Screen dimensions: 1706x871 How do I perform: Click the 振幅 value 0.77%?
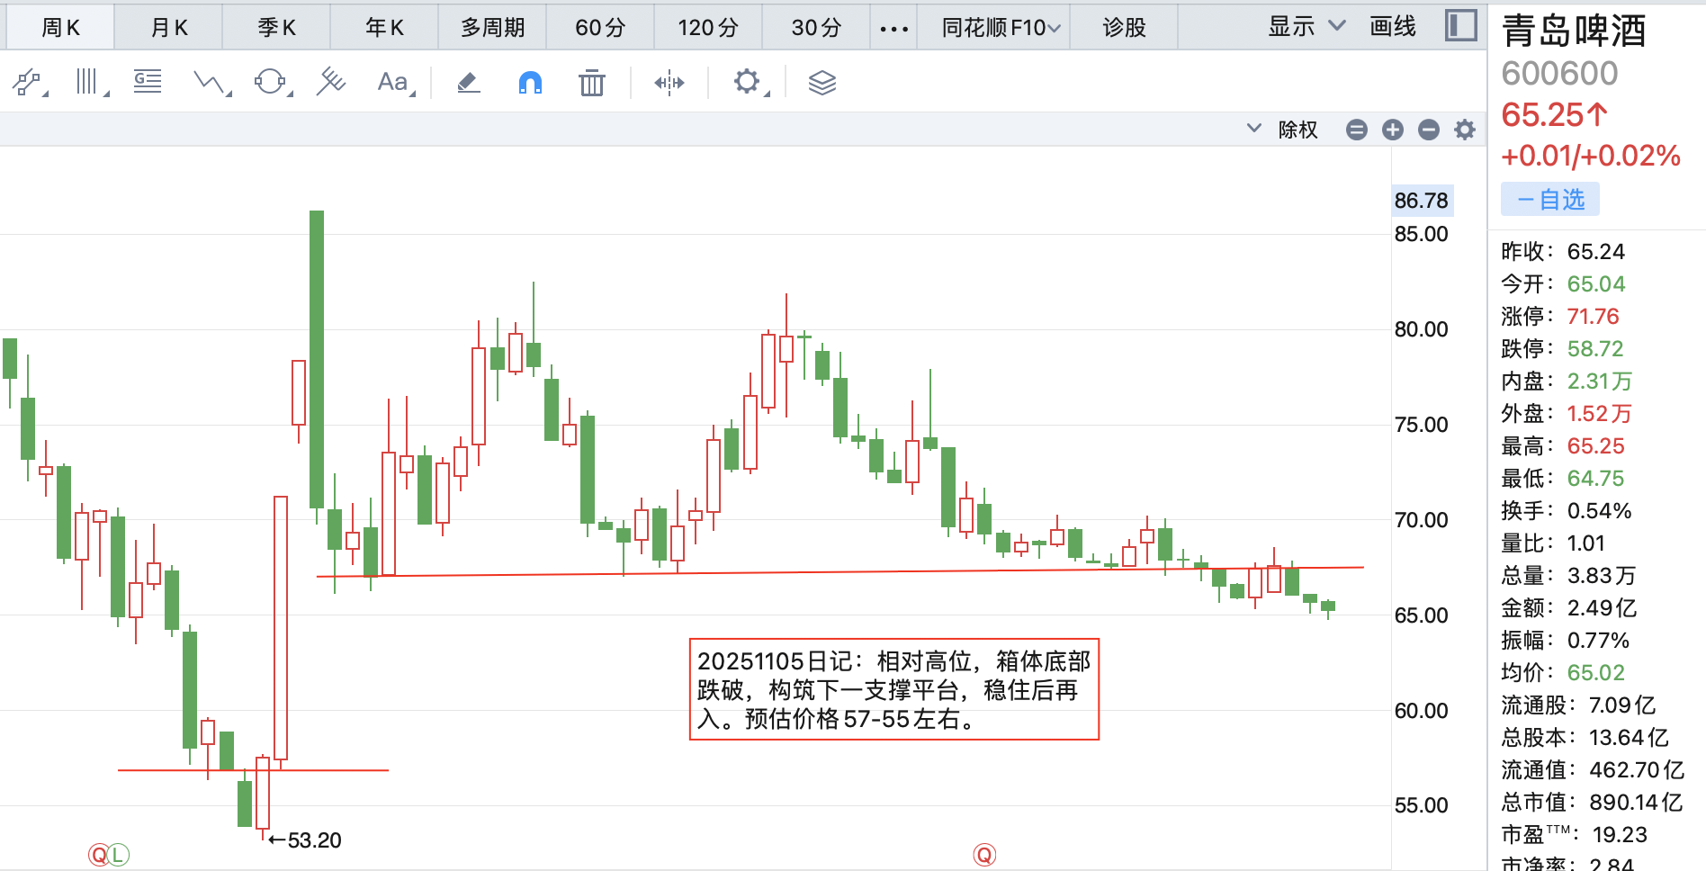pos(1598,641)
